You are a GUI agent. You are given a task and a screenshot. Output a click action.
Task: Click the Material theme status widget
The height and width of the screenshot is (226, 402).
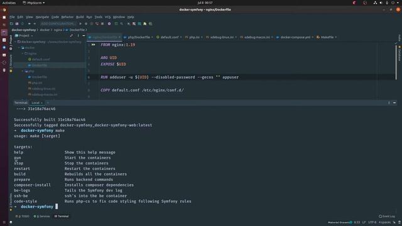340,222
